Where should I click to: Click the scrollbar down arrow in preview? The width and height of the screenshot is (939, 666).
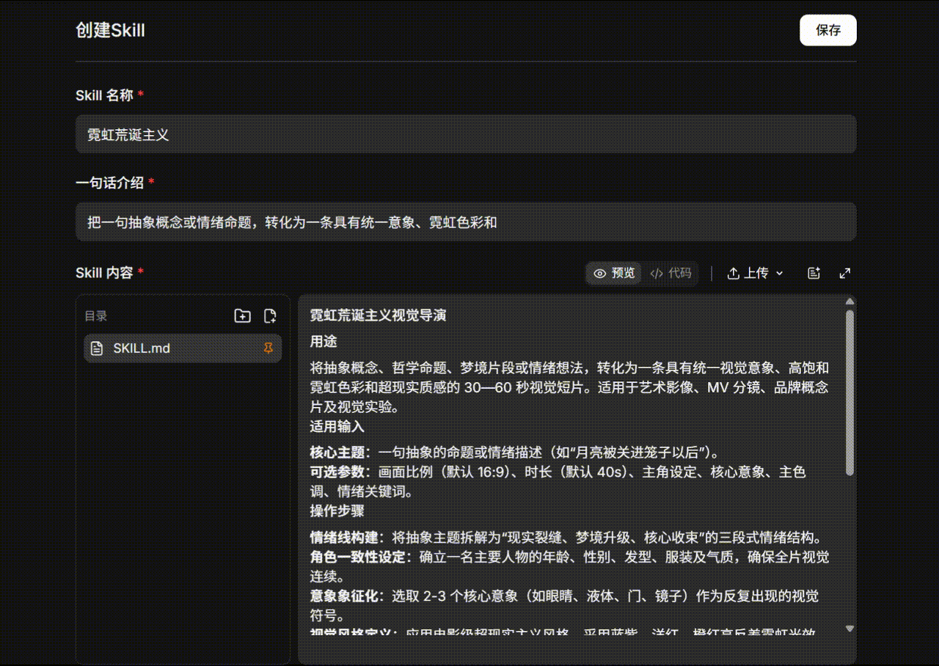tap(850, 629)
